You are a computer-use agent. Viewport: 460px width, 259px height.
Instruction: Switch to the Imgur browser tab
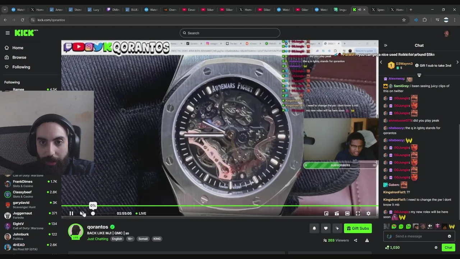[x=340, y=10]
